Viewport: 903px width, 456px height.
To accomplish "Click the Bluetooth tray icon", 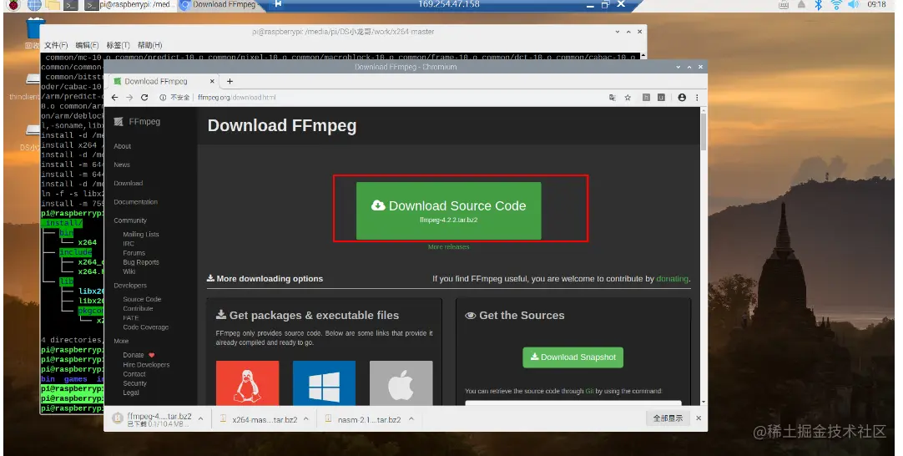I will [818, 5].
